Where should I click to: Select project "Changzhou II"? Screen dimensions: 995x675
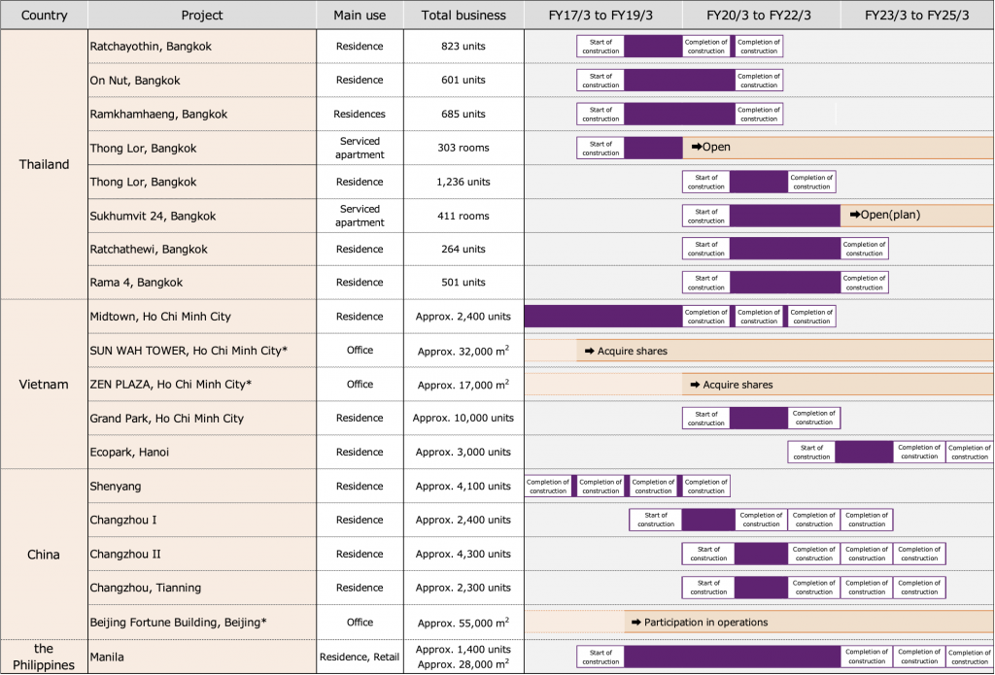(125, 555)
